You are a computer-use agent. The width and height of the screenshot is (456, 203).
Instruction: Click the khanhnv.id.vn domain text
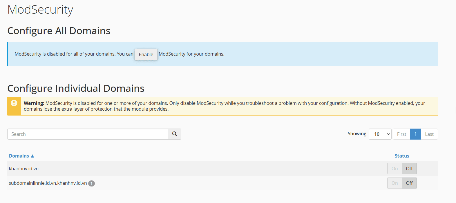click(24, 169)
